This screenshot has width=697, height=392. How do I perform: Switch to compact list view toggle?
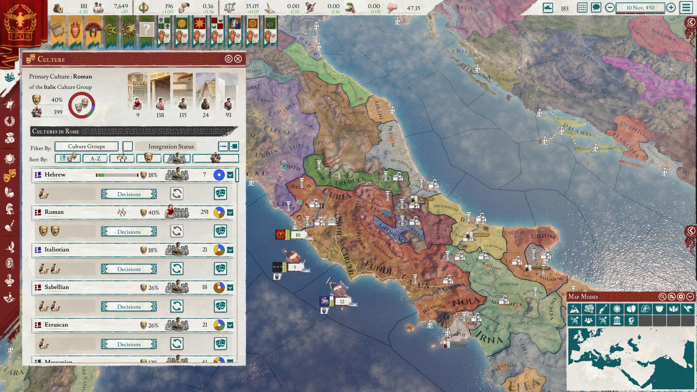click(x=223, y=146)
